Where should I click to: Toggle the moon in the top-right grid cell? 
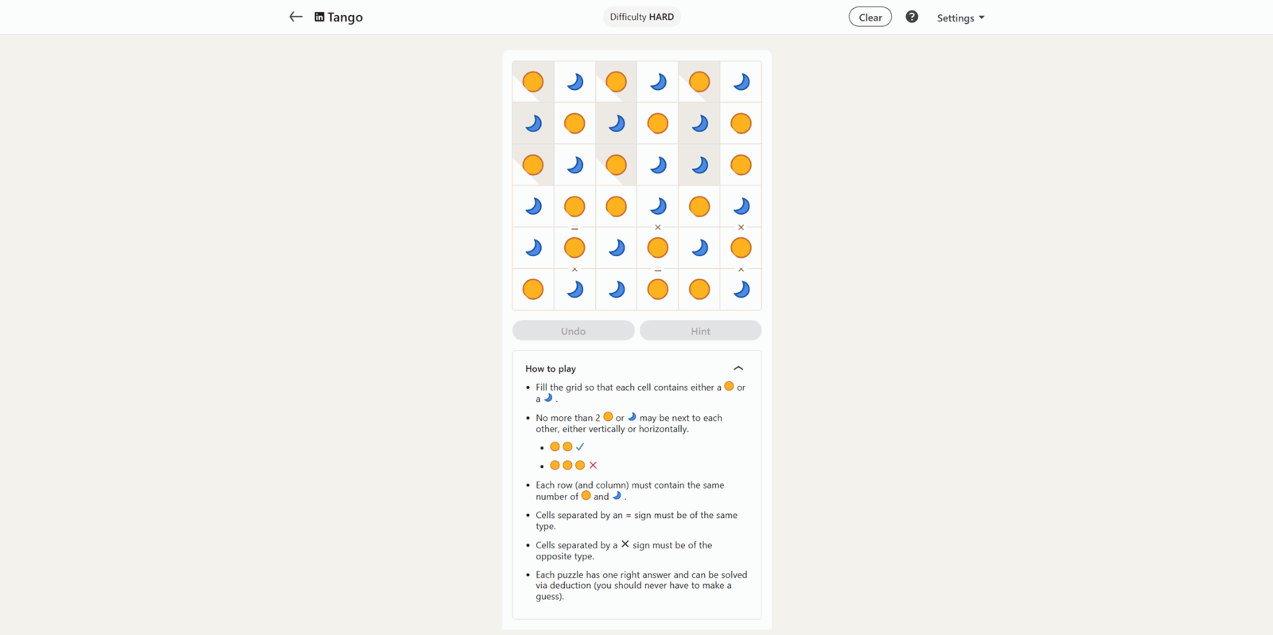[741, 81]
